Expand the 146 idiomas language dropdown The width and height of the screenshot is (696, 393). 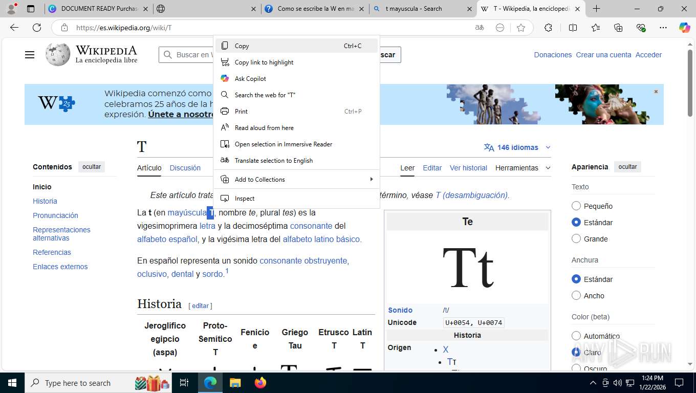517,147
